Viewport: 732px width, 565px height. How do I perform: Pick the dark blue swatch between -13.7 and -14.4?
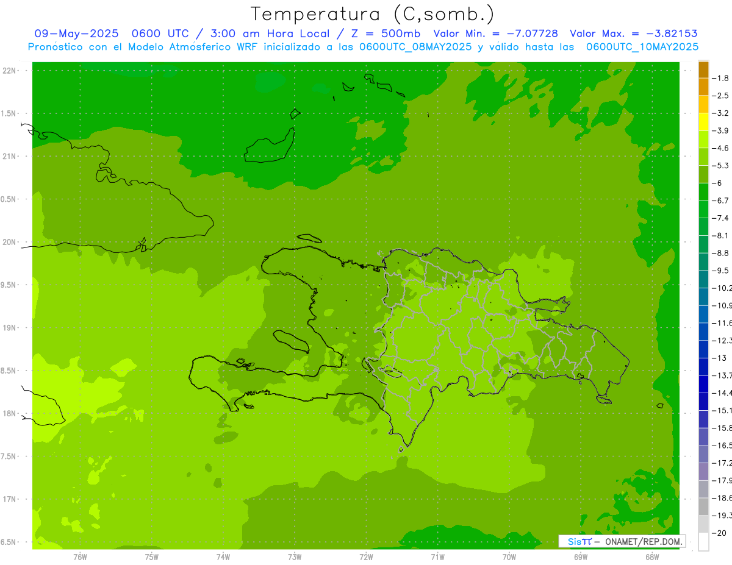703,383
